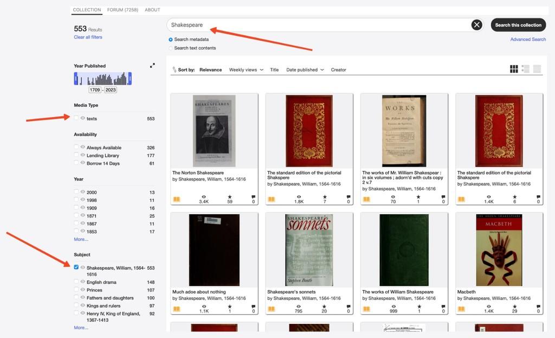The height and width of the screenshot is (338, 555).
Task: Hide Lending Library results via eye icon
Action: [x=82, y=155]
